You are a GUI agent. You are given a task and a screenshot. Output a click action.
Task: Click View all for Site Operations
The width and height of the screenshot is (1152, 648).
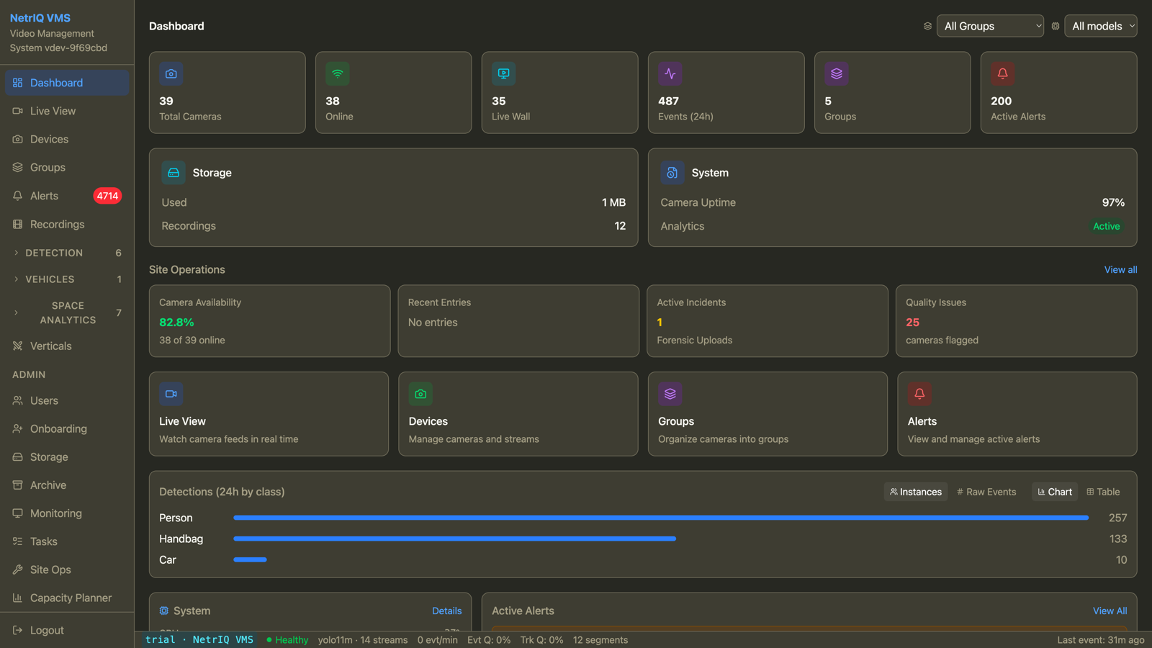[x=1120, y=269]
